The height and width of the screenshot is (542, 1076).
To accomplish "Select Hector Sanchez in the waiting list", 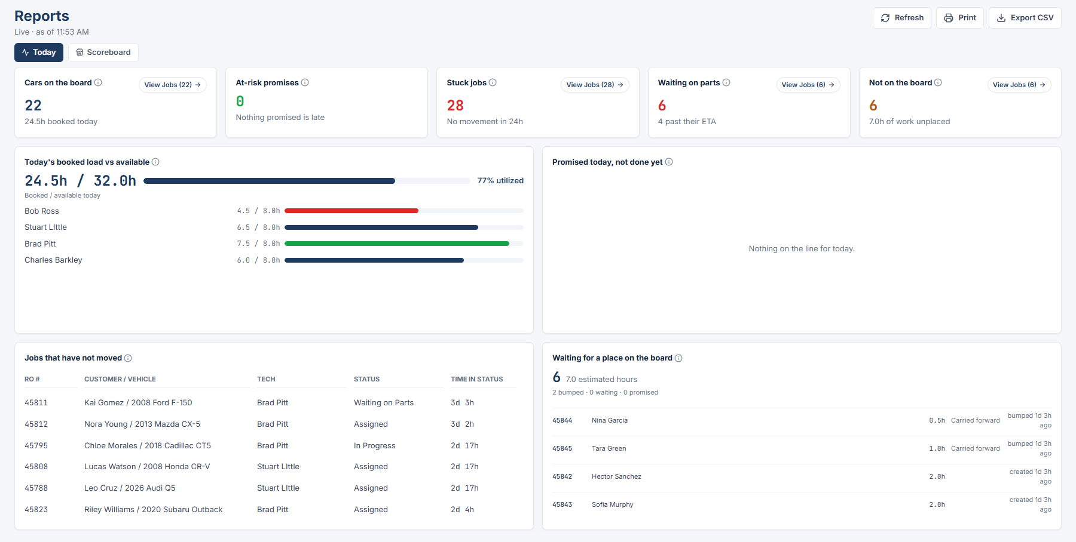I will pos(616,476).
